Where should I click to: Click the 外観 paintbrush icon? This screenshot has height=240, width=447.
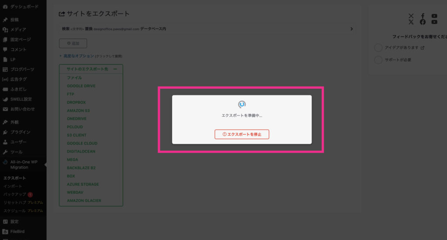pyautogui.click(x=5, y=122)
